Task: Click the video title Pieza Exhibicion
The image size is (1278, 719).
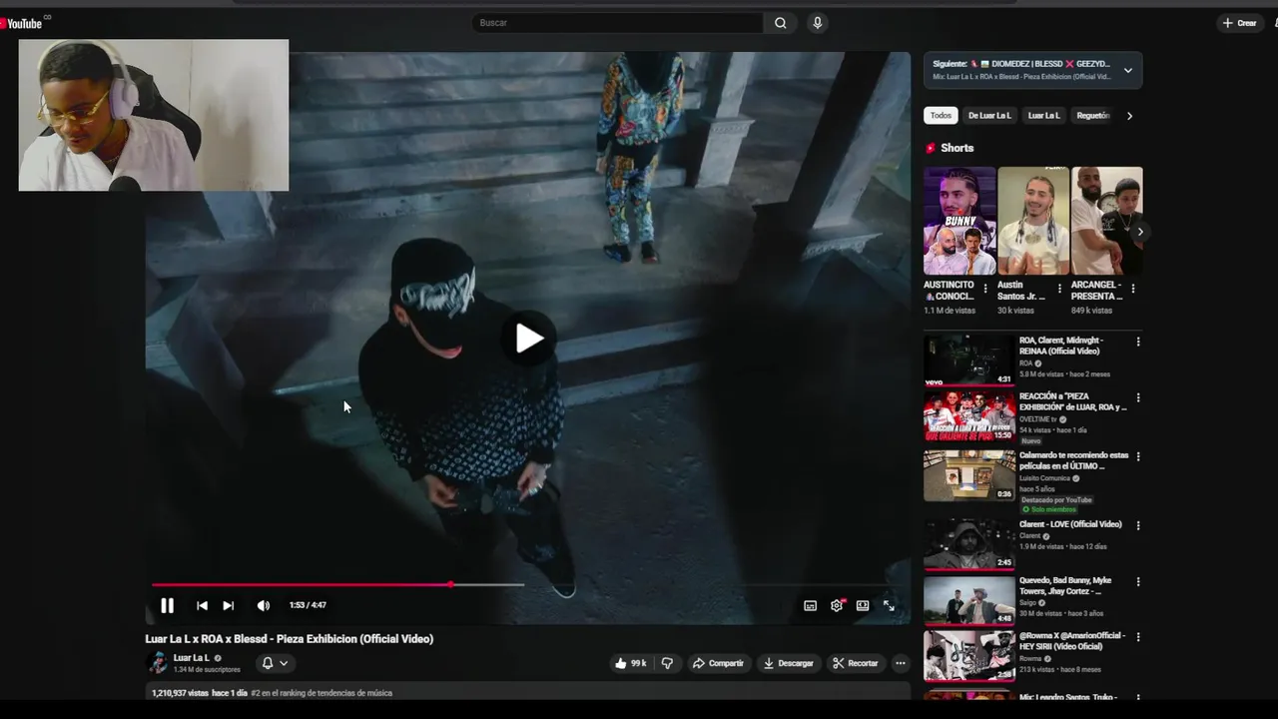Action: [290, 639]
